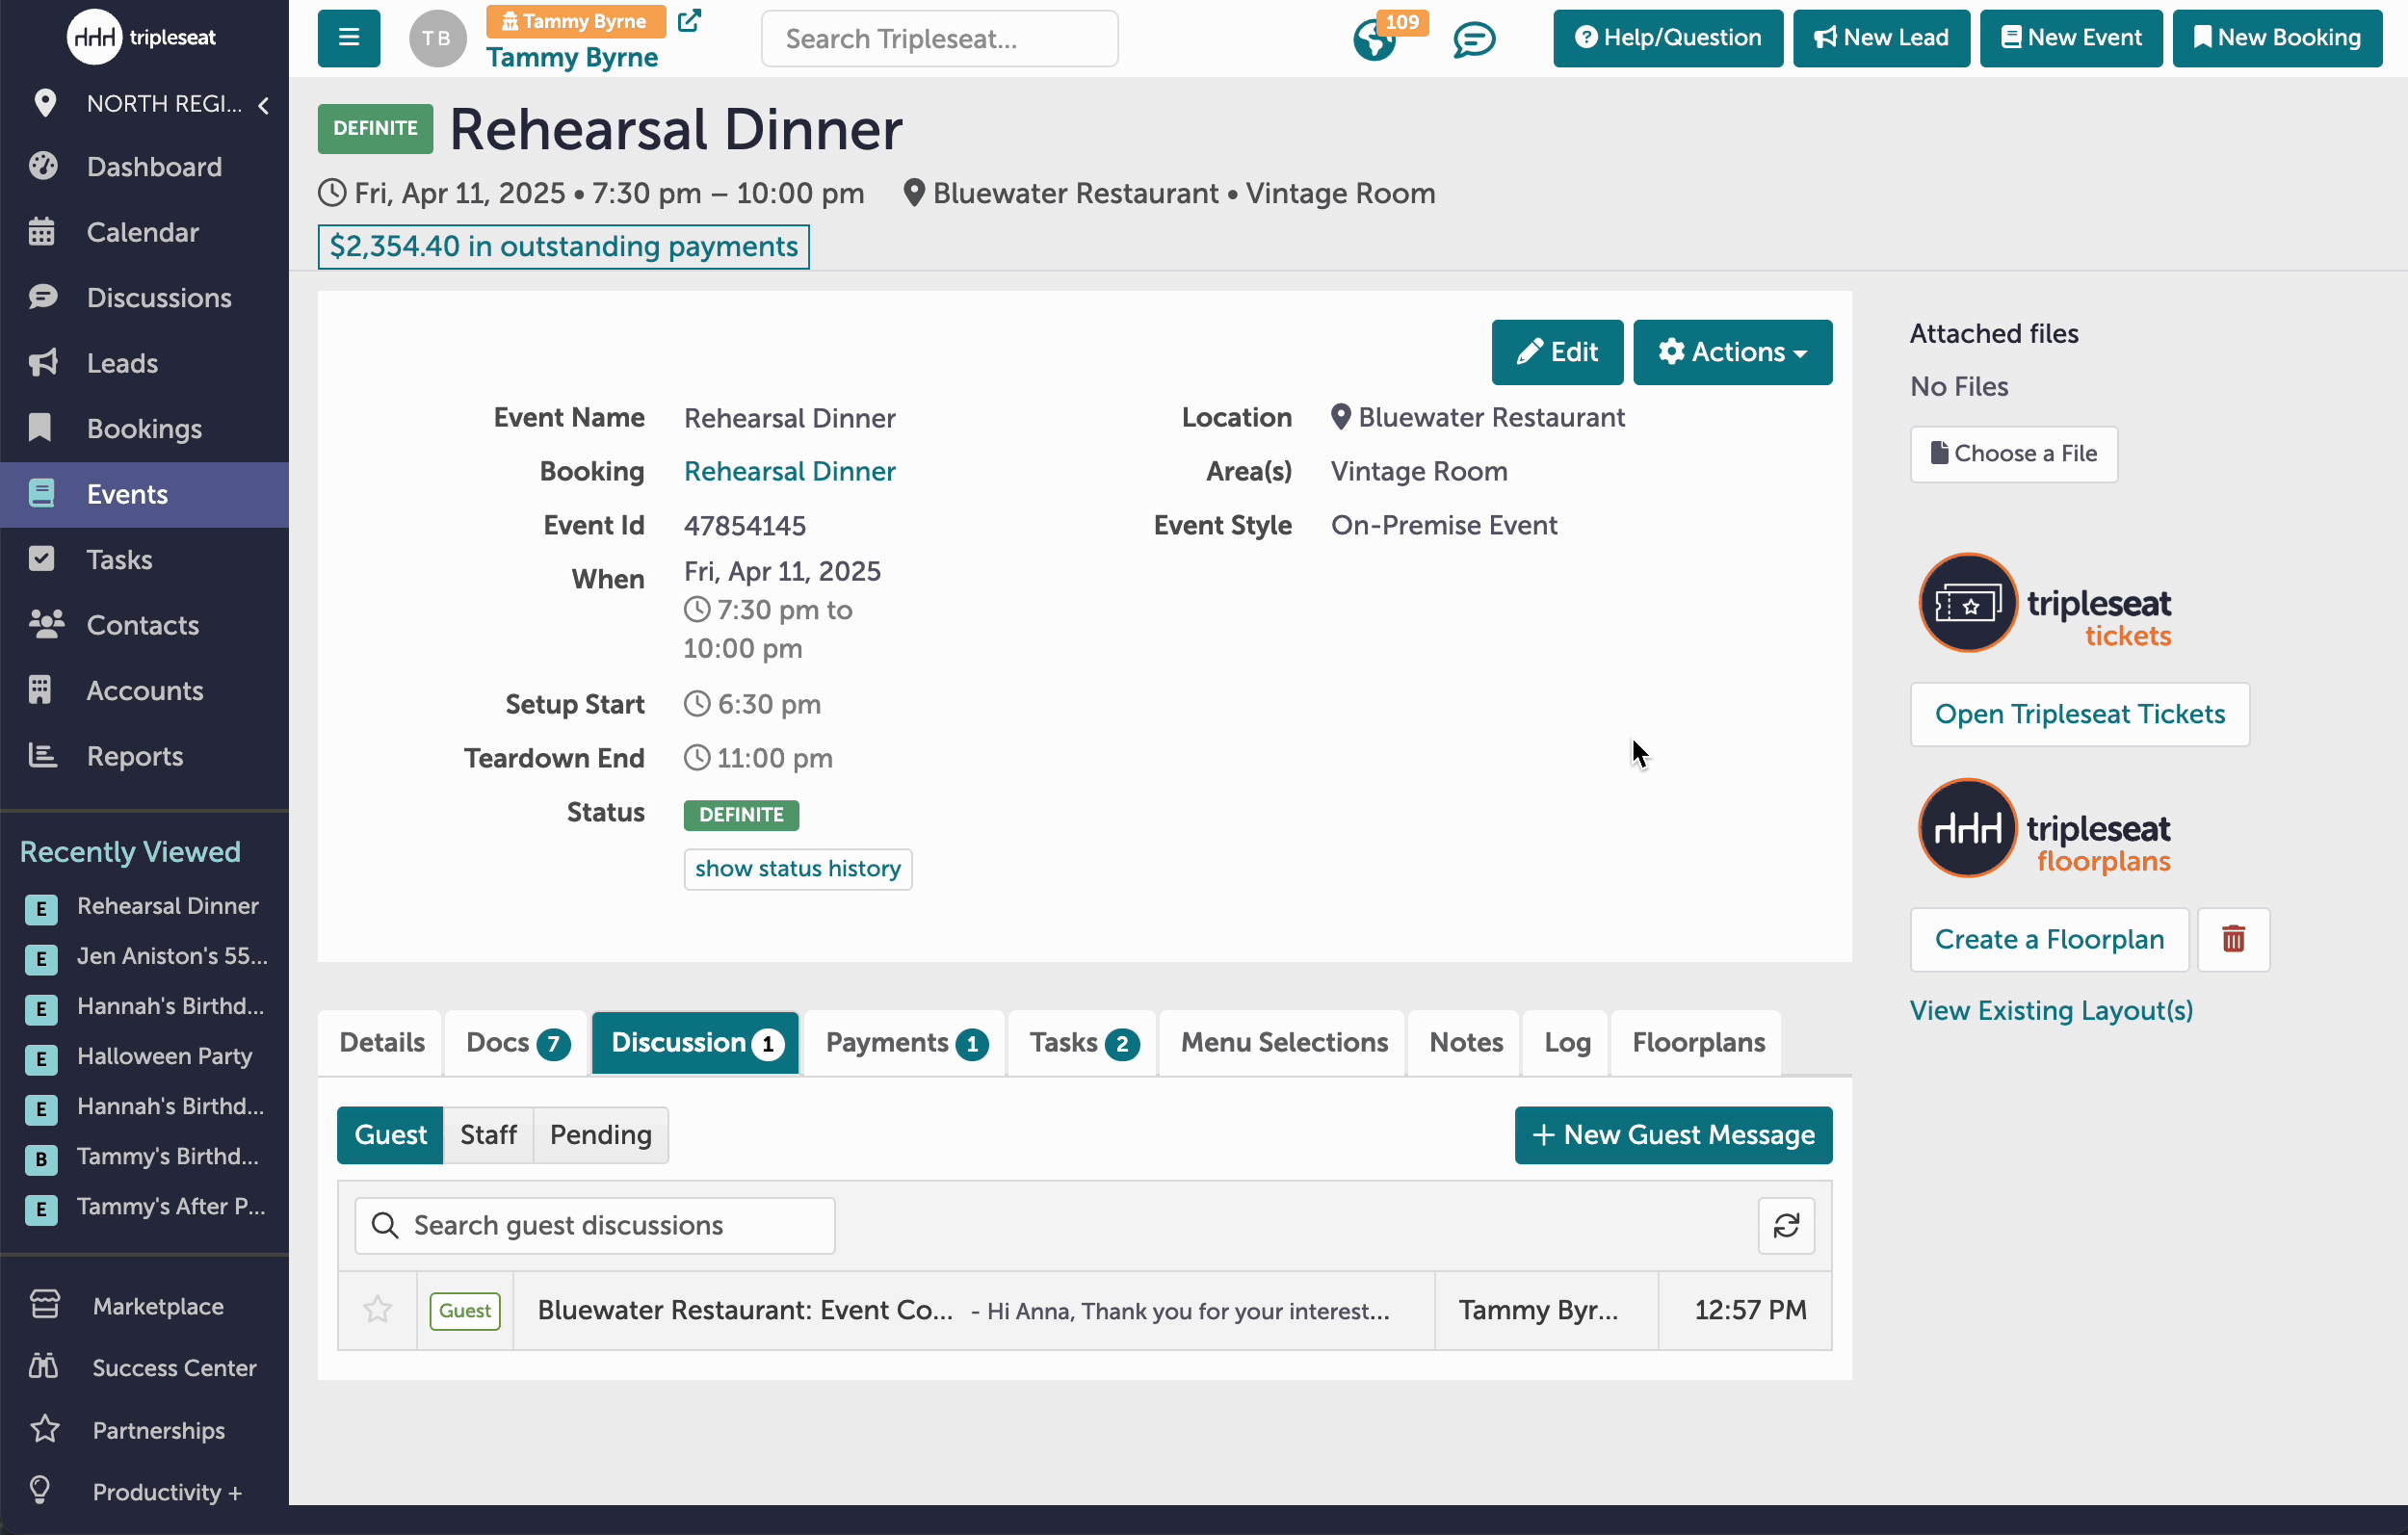The width and height of the screenshot is (2408, 1535).
Task: Open Tammy Byrne profile name link
Action: [572, 57]
